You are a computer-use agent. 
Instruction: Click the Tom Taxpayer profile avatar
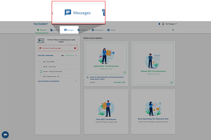click(163, 24)
